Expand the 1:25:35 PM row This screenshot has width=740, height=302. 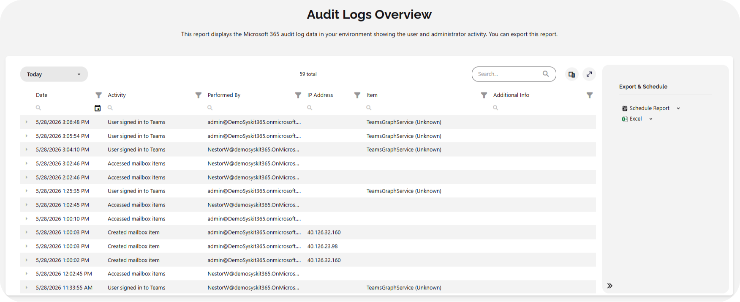(x=26, y=191)
